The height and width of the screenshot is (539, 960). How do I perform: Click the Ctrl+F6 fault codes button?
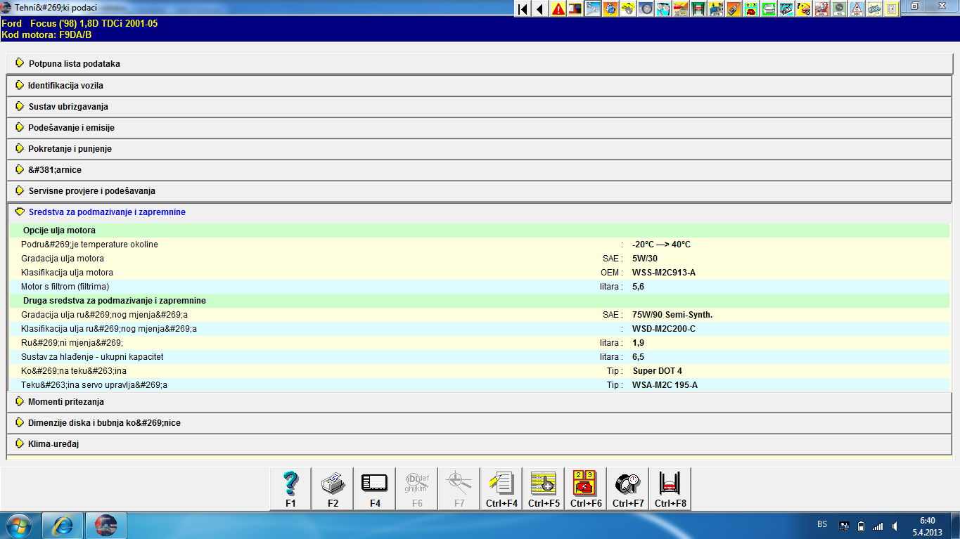[x=586, y=489]
